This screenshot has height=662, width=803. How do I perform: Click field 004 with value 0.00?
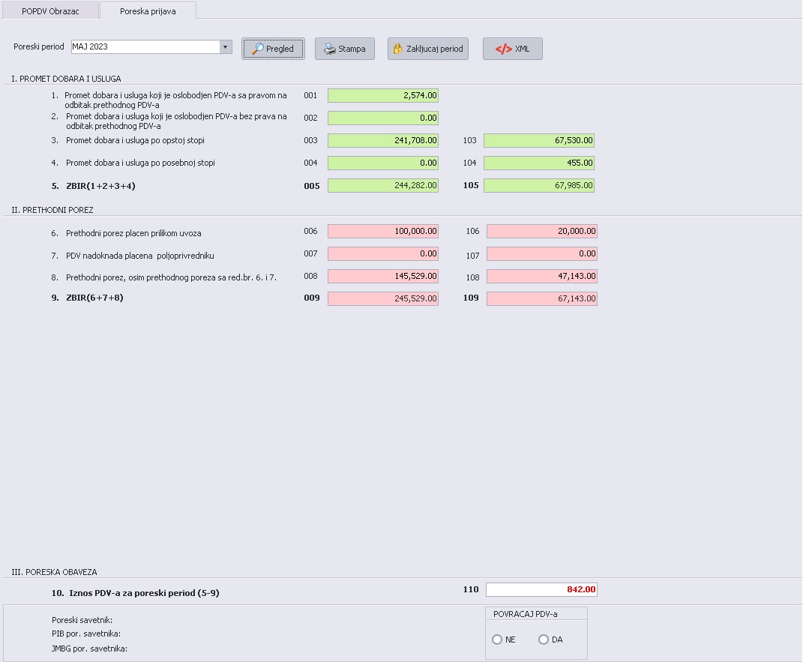383,163
